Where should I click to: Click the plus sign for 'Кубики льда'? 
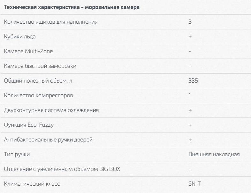[190, 37]
